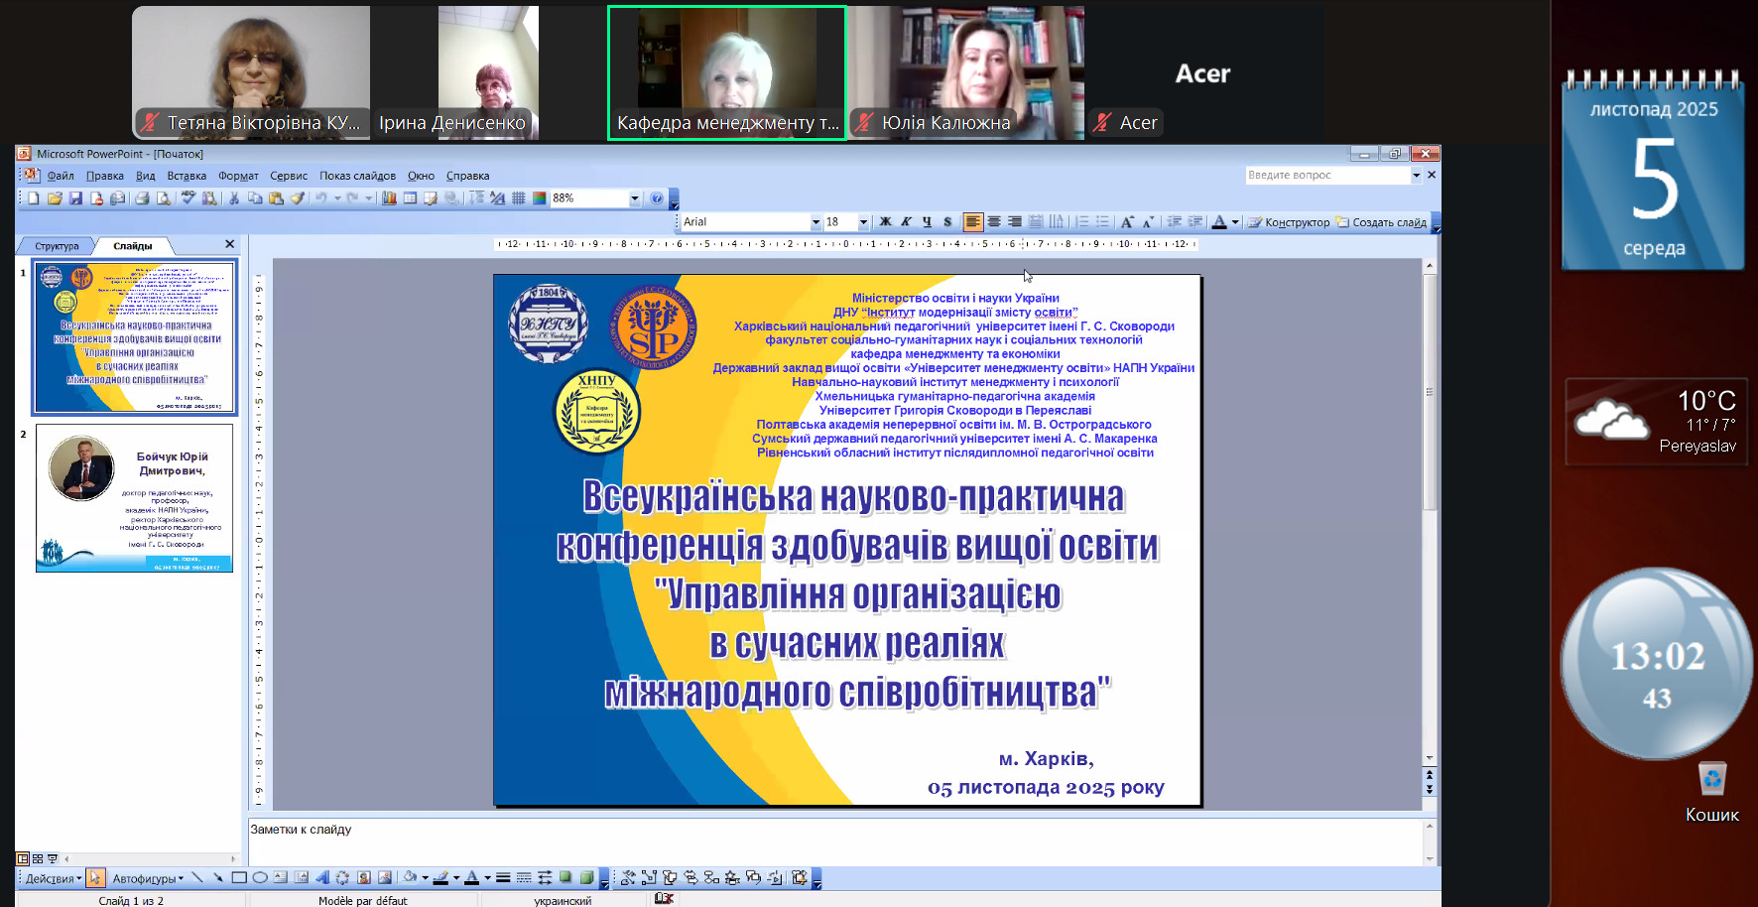Expand the 88% zoom dropdown
Viewport: 1758px width, 907px height.
point(635,198)
